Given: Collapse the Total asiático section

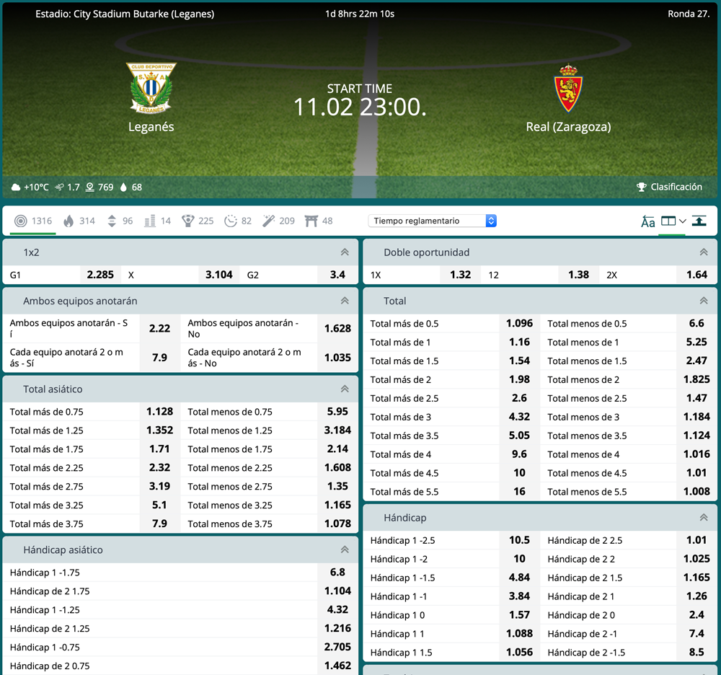Looking at the screenshot, I should 345,389.
